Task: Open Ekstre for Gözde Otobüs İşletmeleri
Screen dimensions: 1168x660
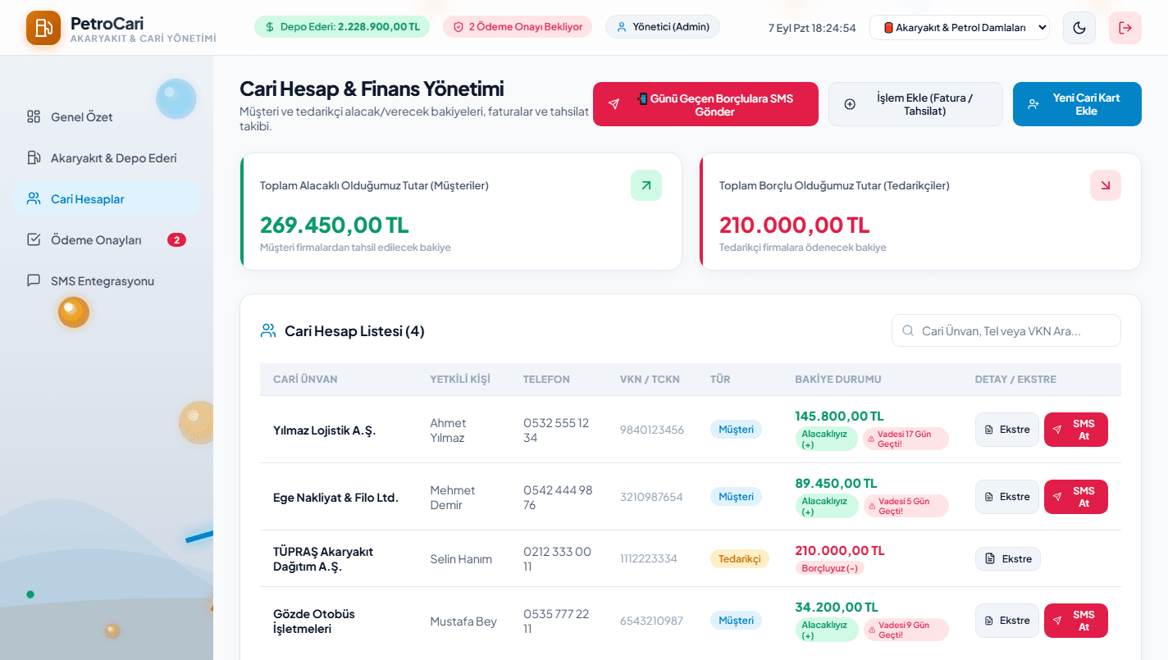Action: (x=1007, y=621)
